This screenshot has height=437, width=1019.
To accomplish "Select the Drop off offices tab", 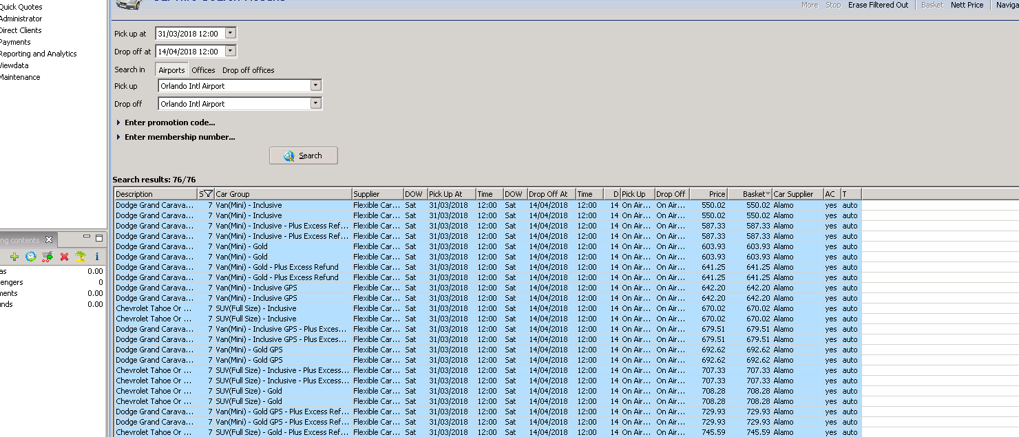I will click(249, 70).
